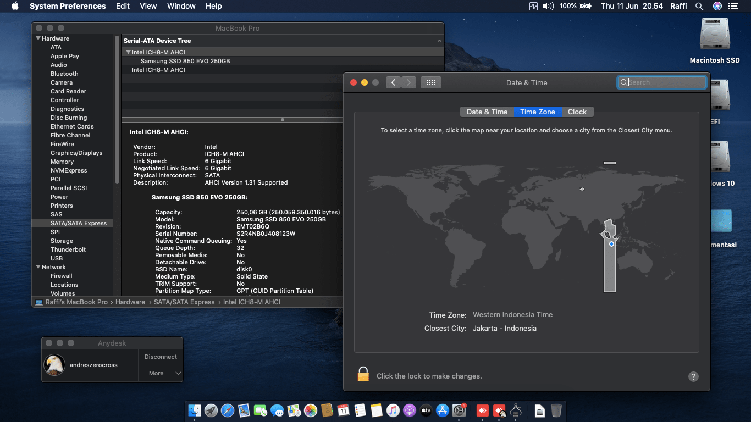
Task: Open Music from the dock
Action: point(393,410)
